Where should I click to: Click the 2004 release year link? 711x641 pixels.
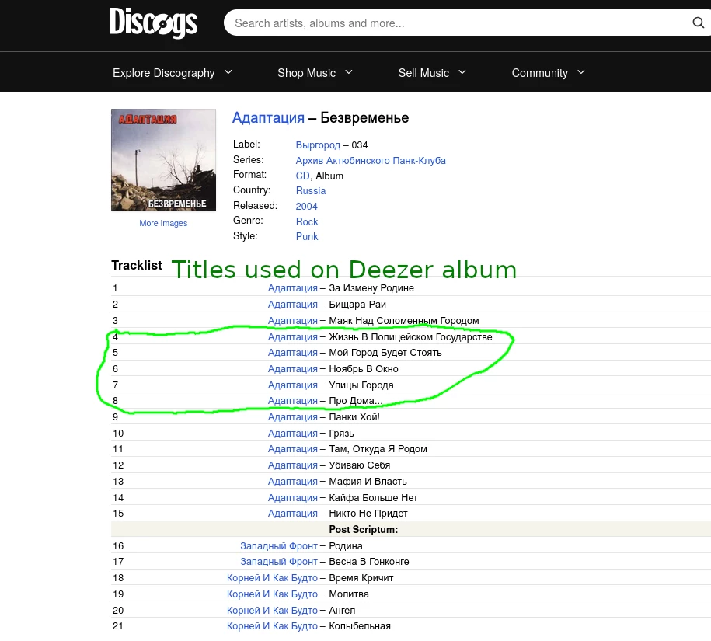click(306, 206)
